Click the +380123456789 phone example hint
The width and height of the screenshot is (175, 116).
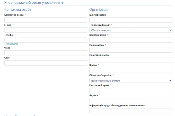11,44
